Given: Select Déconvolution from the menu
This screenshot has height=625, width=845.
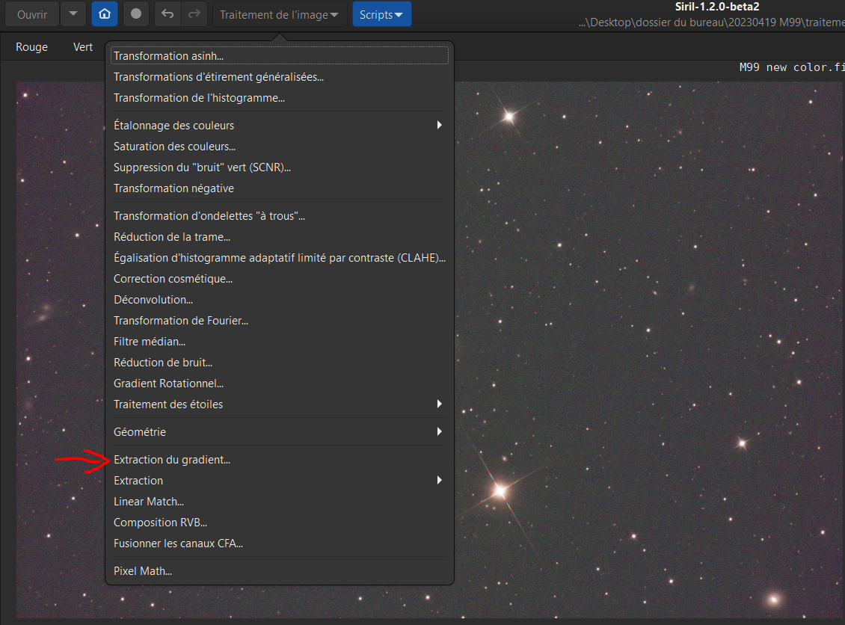Looking at the screenshot, I should pyautogui.click(x=153, y=300).
